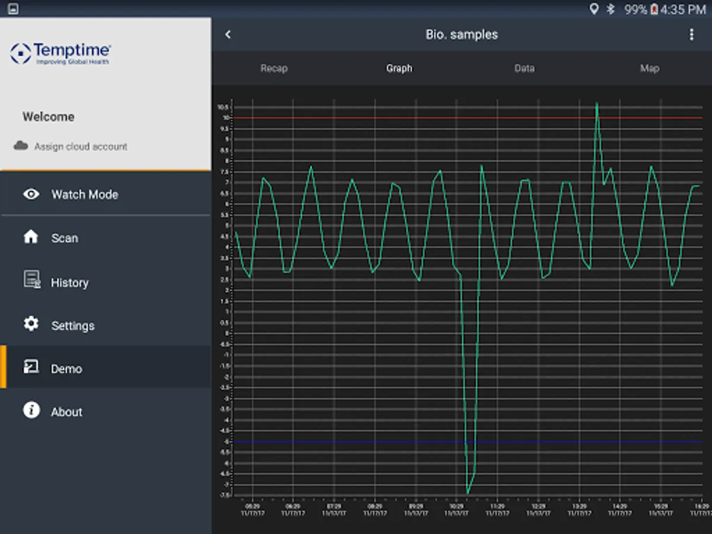The image size is (712, 534).
Task: Tap the lowest dip on the green curve
Action: click(468, 492)
